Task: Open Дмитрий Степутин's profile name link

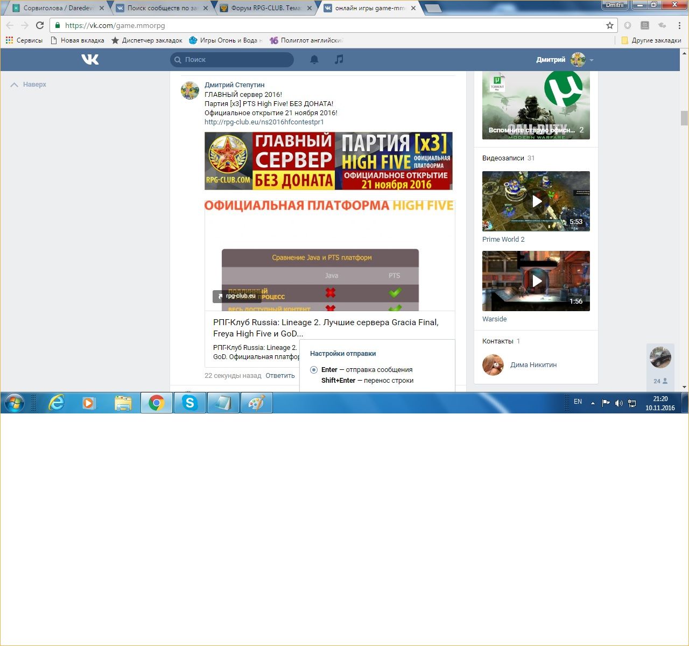Action: [234, 85]
